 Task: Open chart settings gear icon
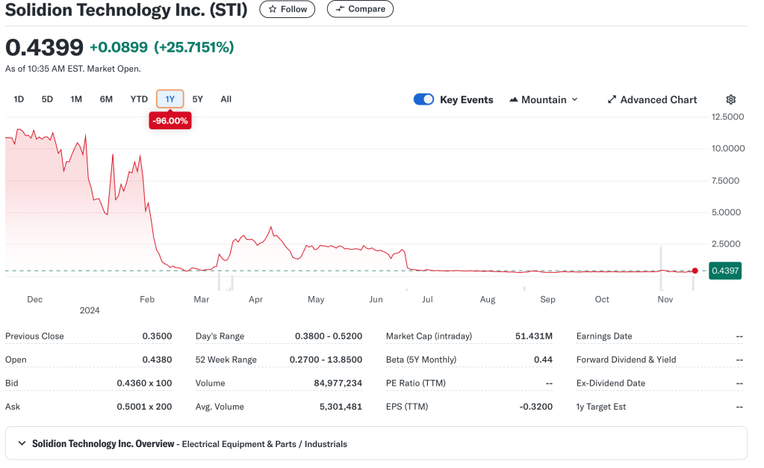(x=730, y=99)
